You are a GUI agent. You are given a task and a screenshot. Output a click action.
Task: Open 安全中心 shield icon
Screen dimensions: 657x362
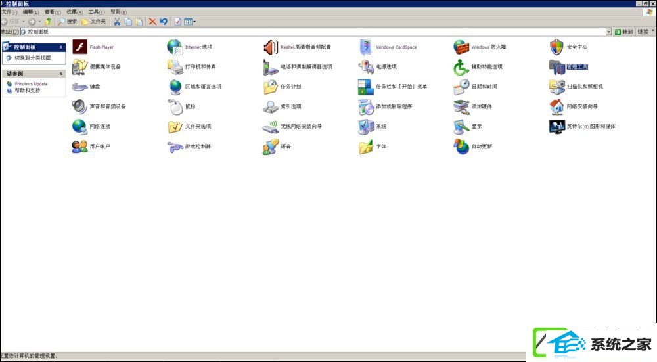(556, 47)
